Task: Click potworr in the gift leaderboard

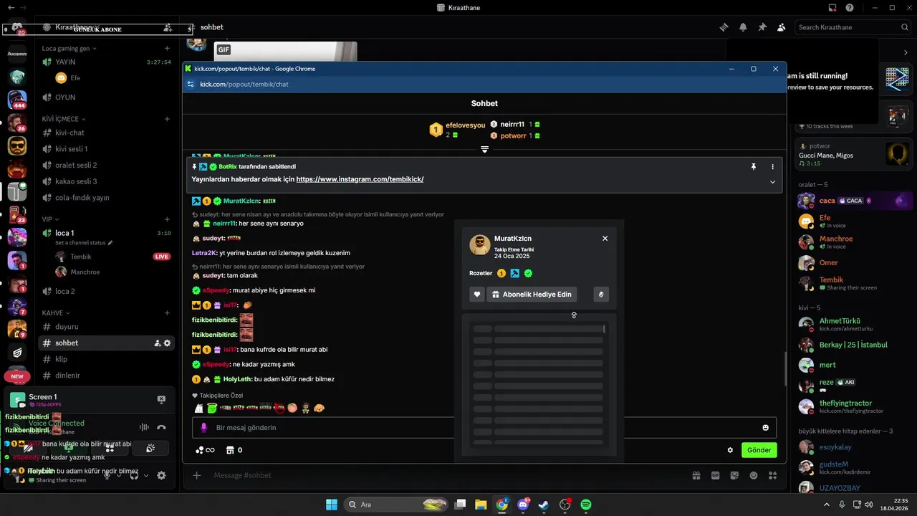Action: pyautogui.click(x=513, y=135)
